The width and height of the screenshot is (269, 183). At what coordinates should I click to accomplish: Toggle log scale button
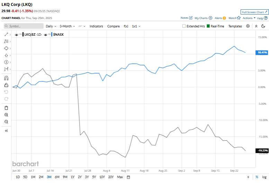[x=264, y=177]
